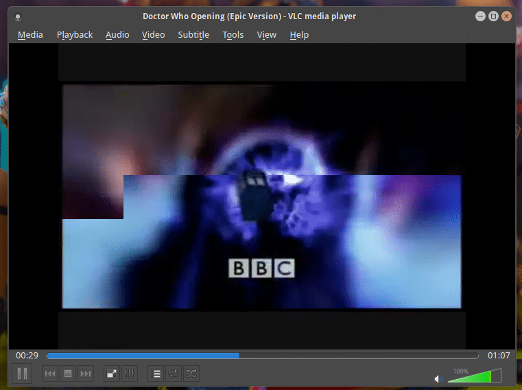Open window menu dot in title bar
The width and height of the screenshot is (522, 390).
click(18, 16)
